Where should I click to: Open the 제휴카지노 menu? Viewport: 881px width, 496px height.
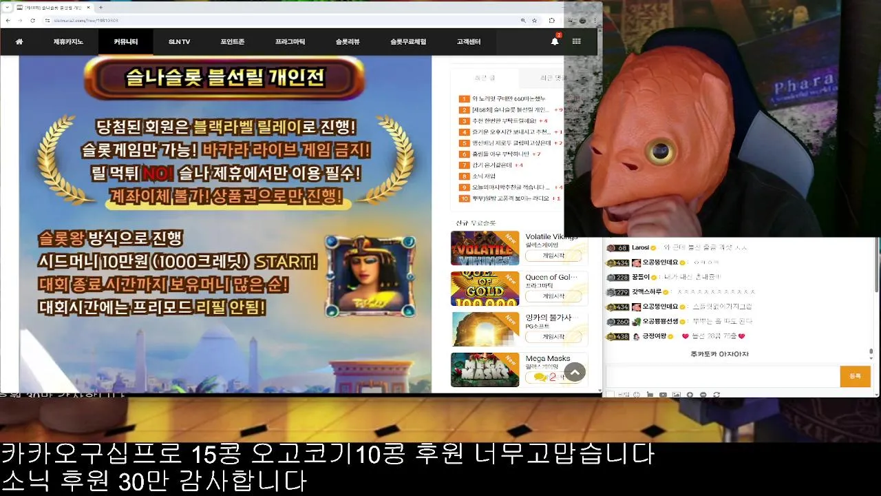point(68,42)
